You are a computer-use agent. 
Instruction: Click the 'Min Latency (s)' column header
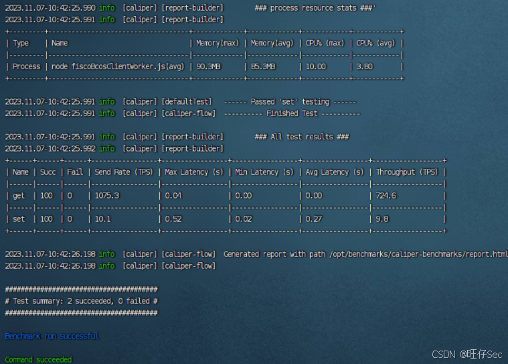coord(264,172)
